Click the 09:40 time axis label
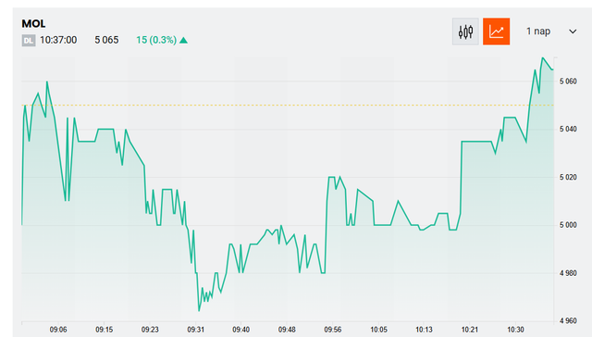The width and height of the screenshot is (592, 337). coord(240,330)
